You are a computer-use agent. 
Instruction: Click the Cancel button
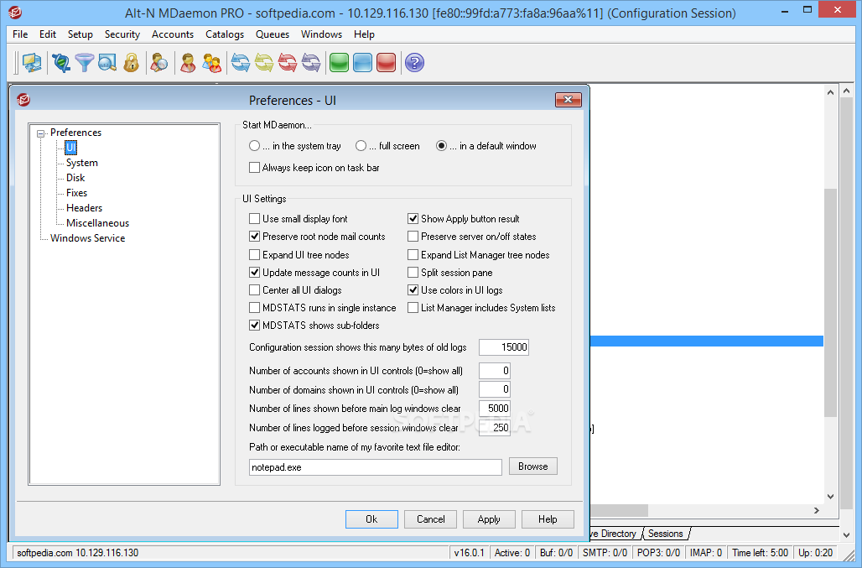coord(430,519)
